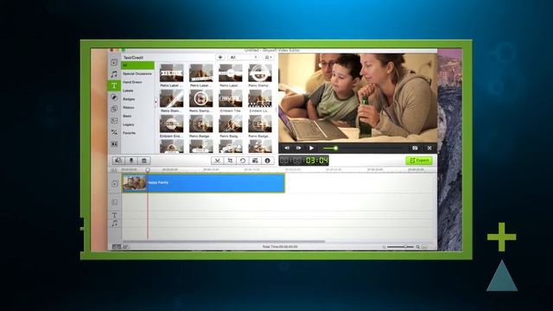Select the Basic category
The image size is (553, 311).
[x=127, y=116]
